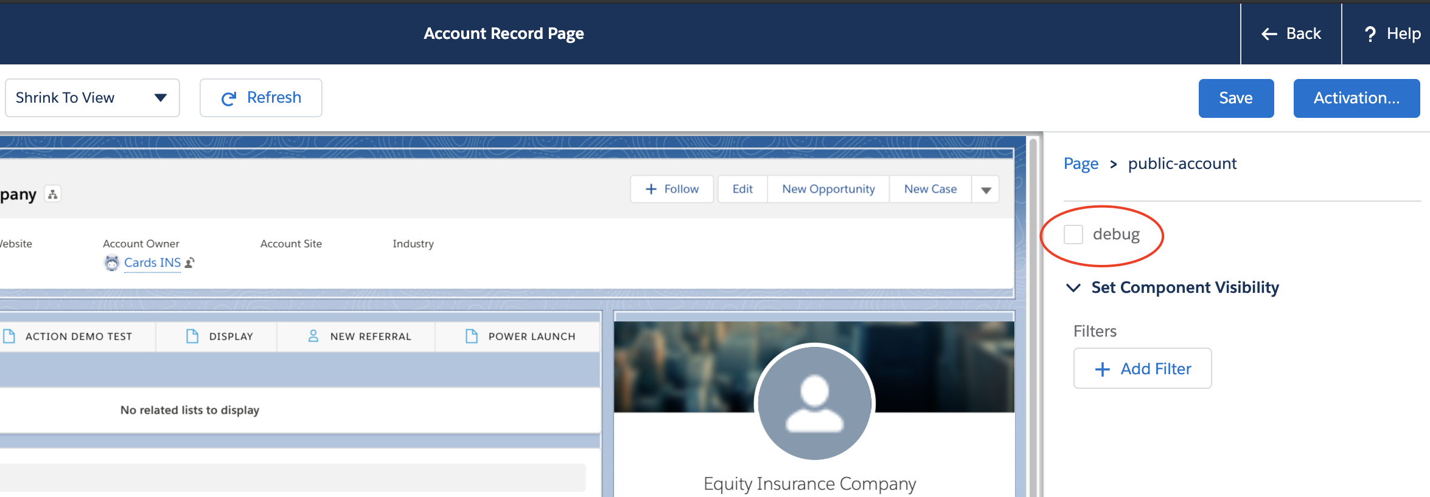Click the account hierarchy icon beside company name
This screenshot has height=497, width=1430.
tap(53, 194)
